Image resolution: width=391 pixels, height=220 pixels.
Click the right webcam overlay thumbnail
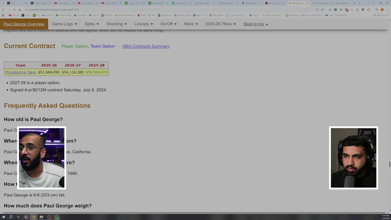[x=353, y=158]
